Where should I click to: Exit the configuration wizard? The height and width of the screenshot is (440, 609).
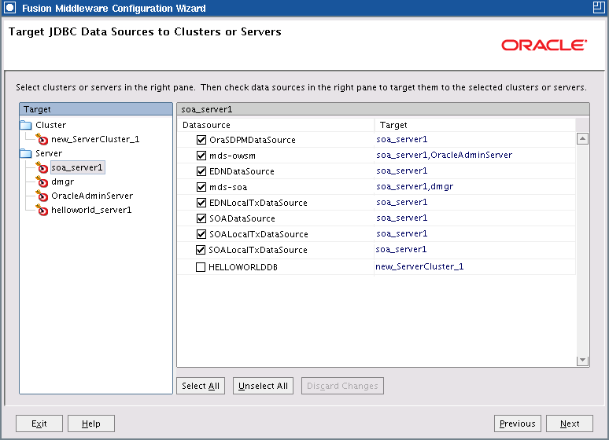point(39,423)
